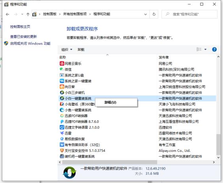Viewport: 223px width, 183px height.
Task: Navigate back with the left arrow
Action: (8, 14)
